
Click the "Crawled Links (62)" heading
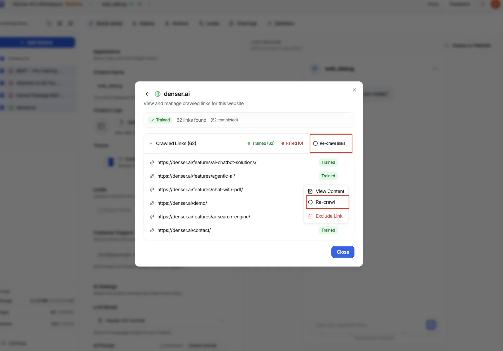pyautogui.click(x=176, y=143)
